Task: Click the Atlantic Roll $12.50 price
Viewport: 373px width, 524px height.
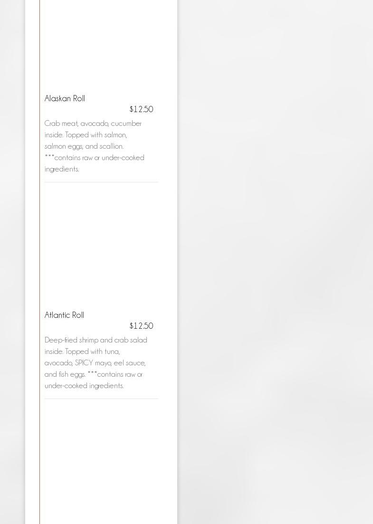Action: (141, 326)
